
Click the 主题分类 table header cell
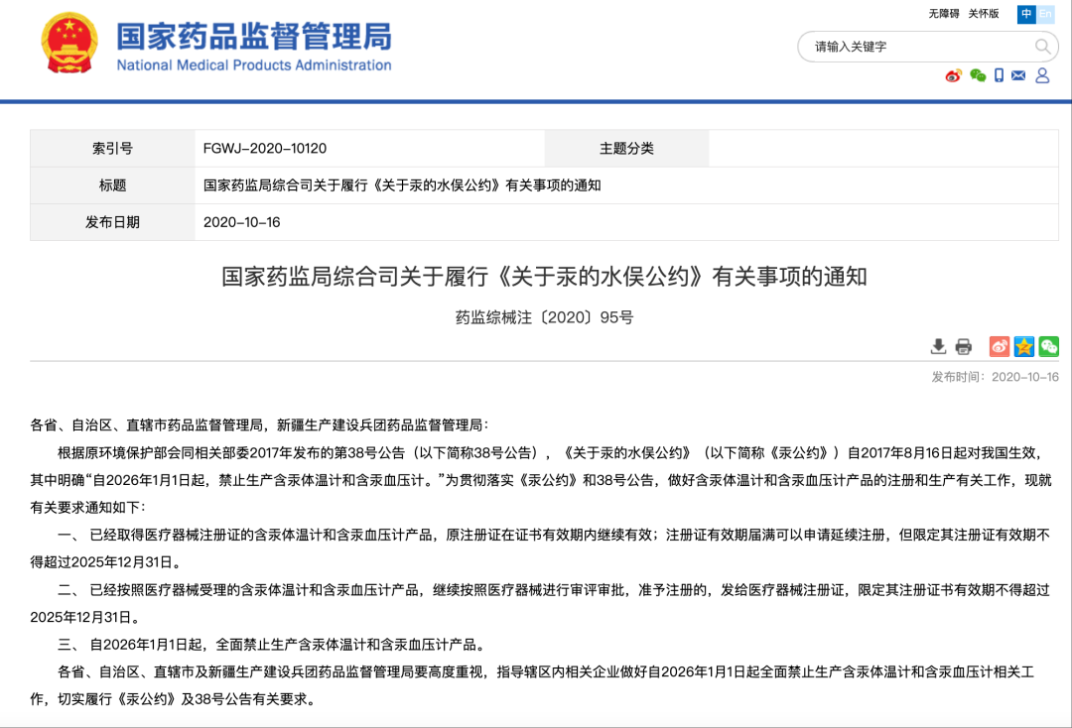click(x=626, y=149)
